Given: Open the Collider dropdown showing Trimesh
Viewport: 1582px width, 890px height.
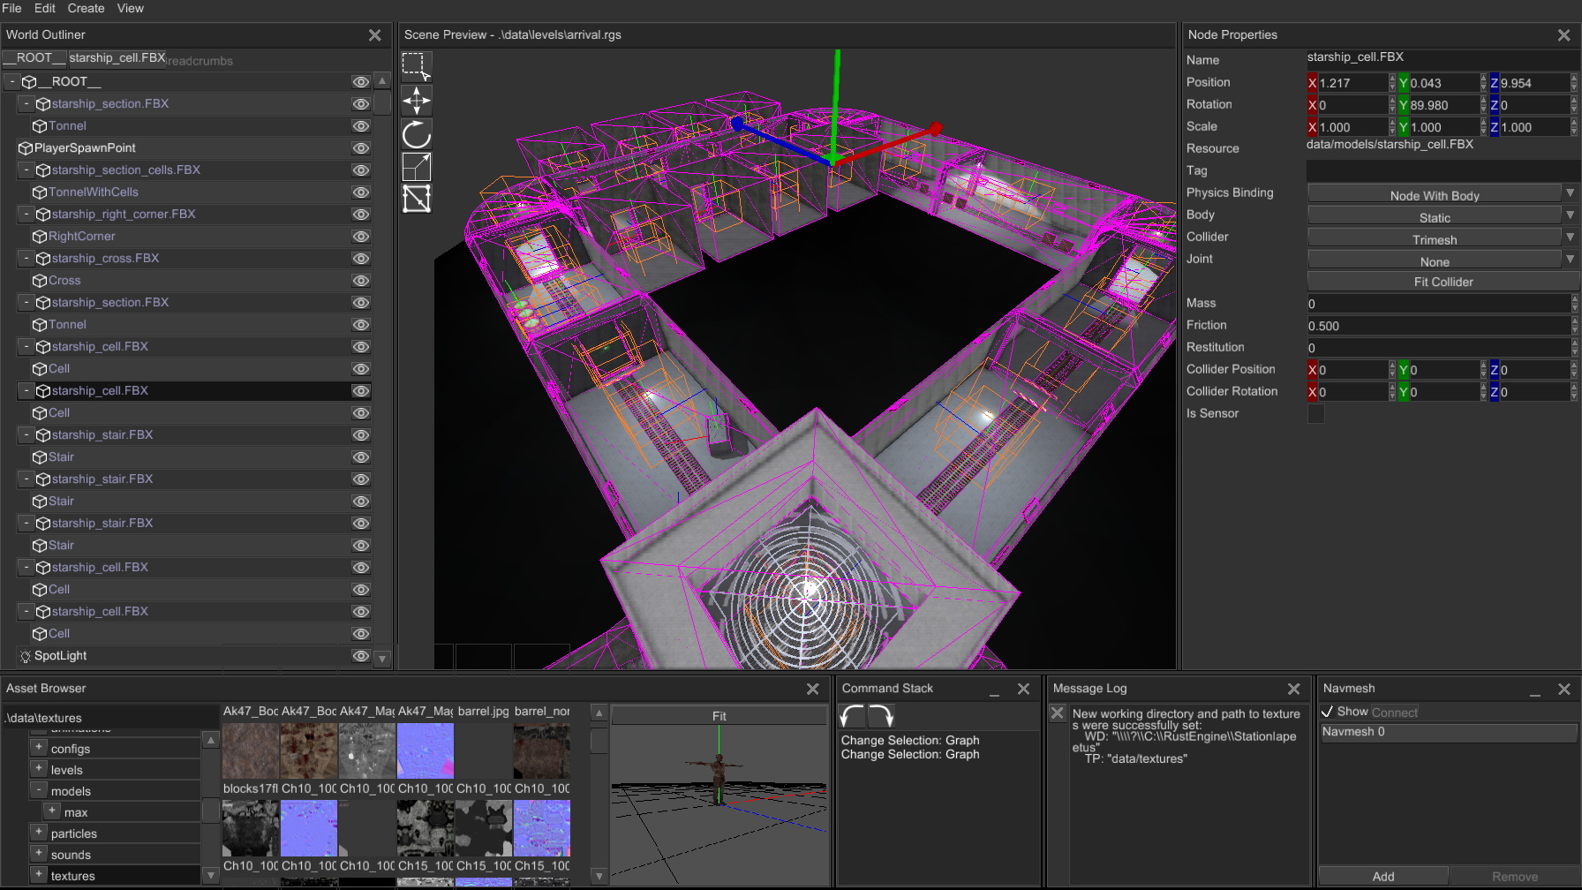Looking at the screenshot, I should [1435, 238].
